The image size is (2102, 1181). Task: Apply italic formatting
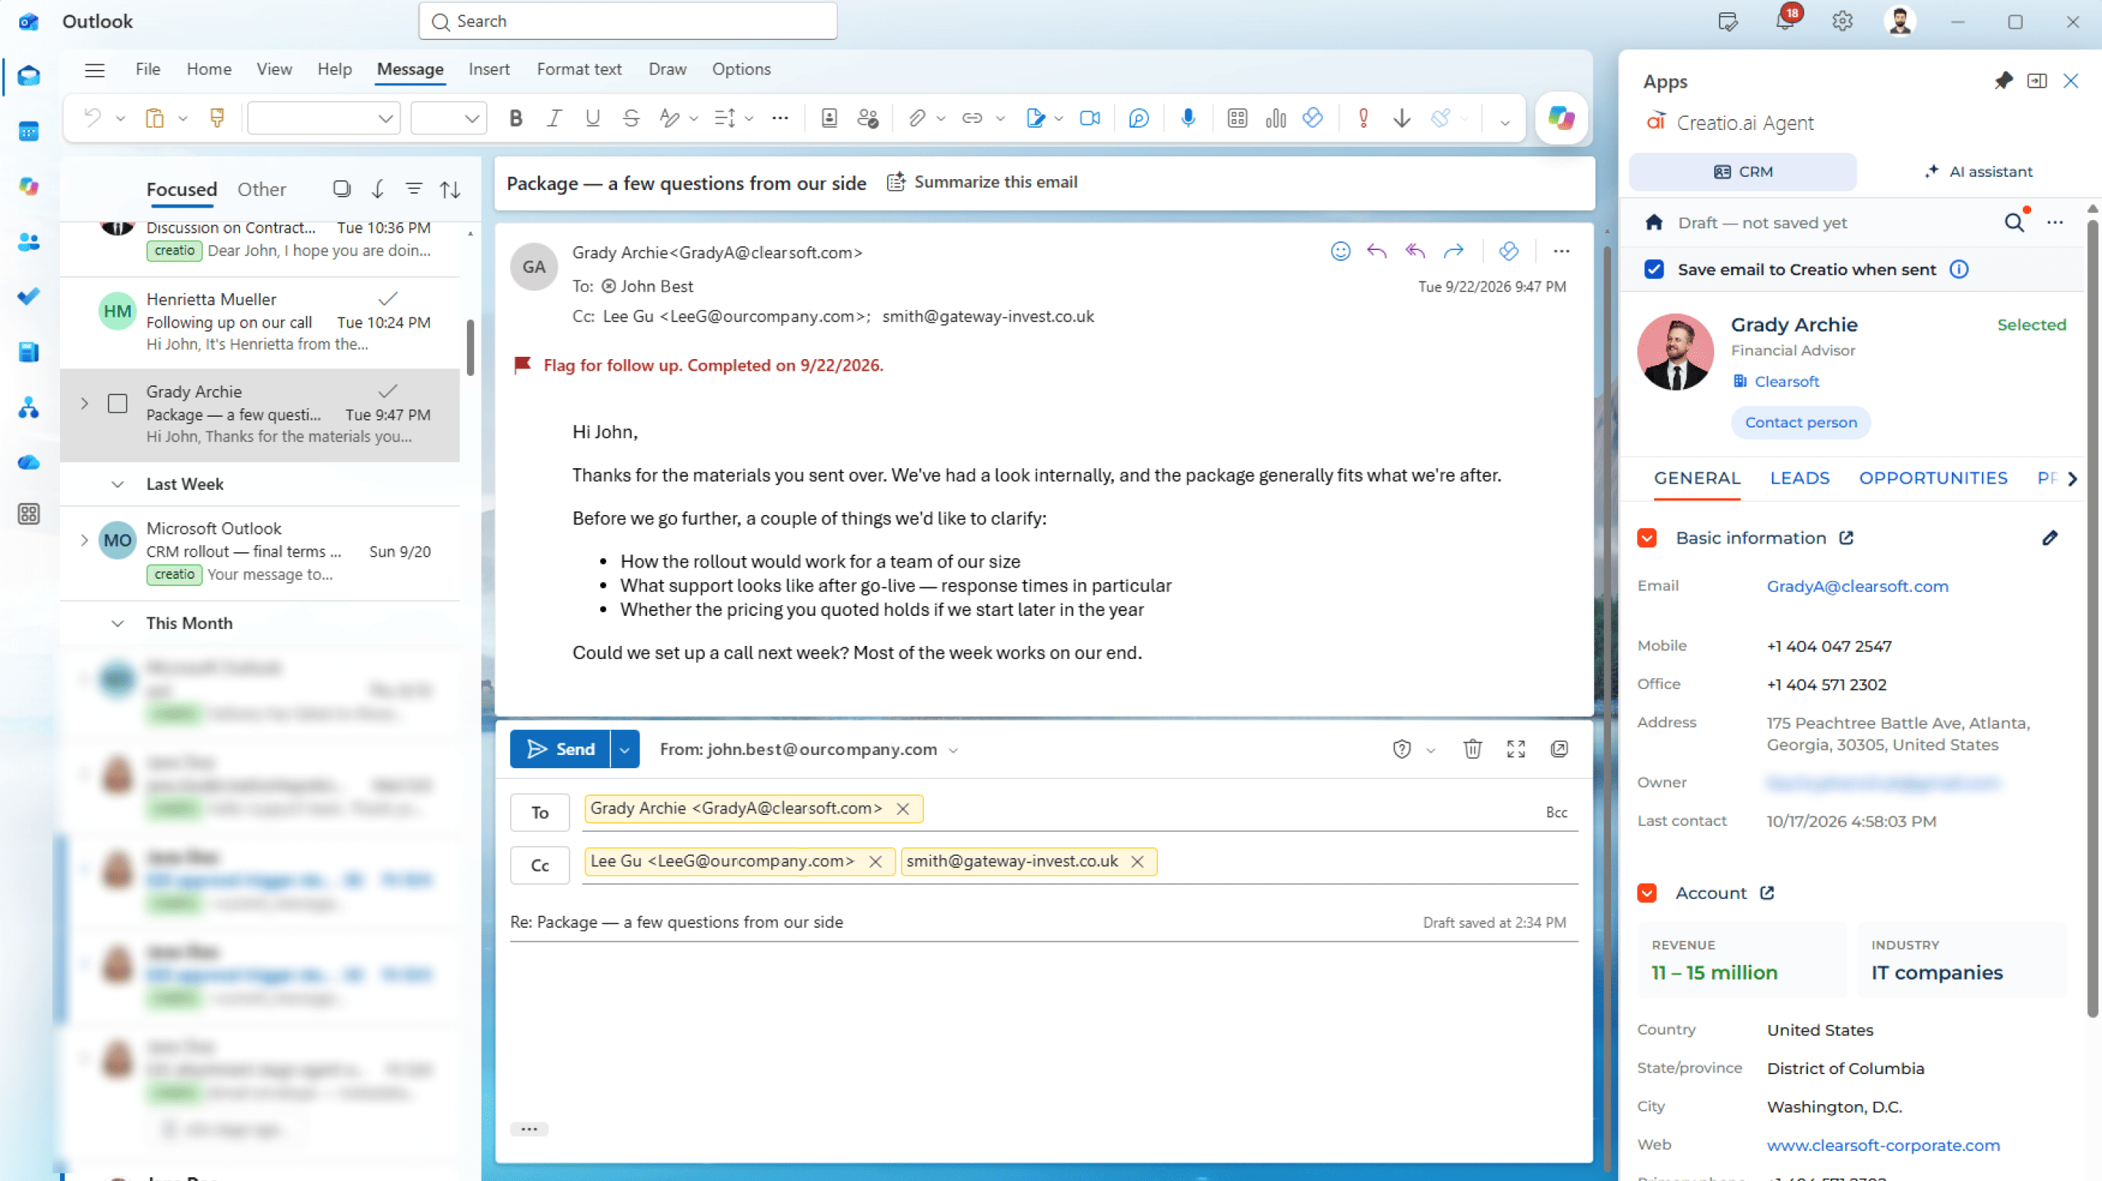[554, 118]
